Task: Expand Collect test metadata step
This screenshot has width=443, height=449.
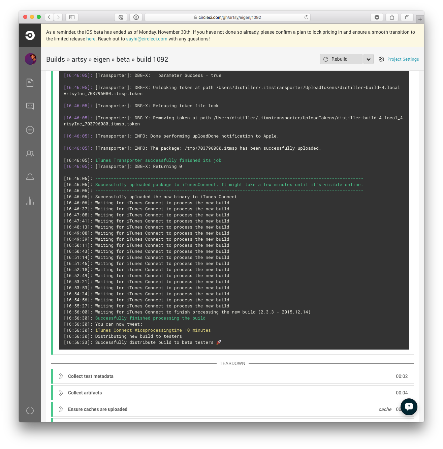Action: point(233,376)
